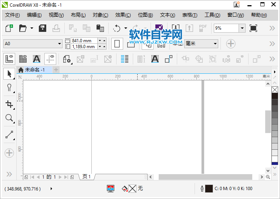
Task: Click the bold A text icon after alignment
Action: [x=155, y=59]
